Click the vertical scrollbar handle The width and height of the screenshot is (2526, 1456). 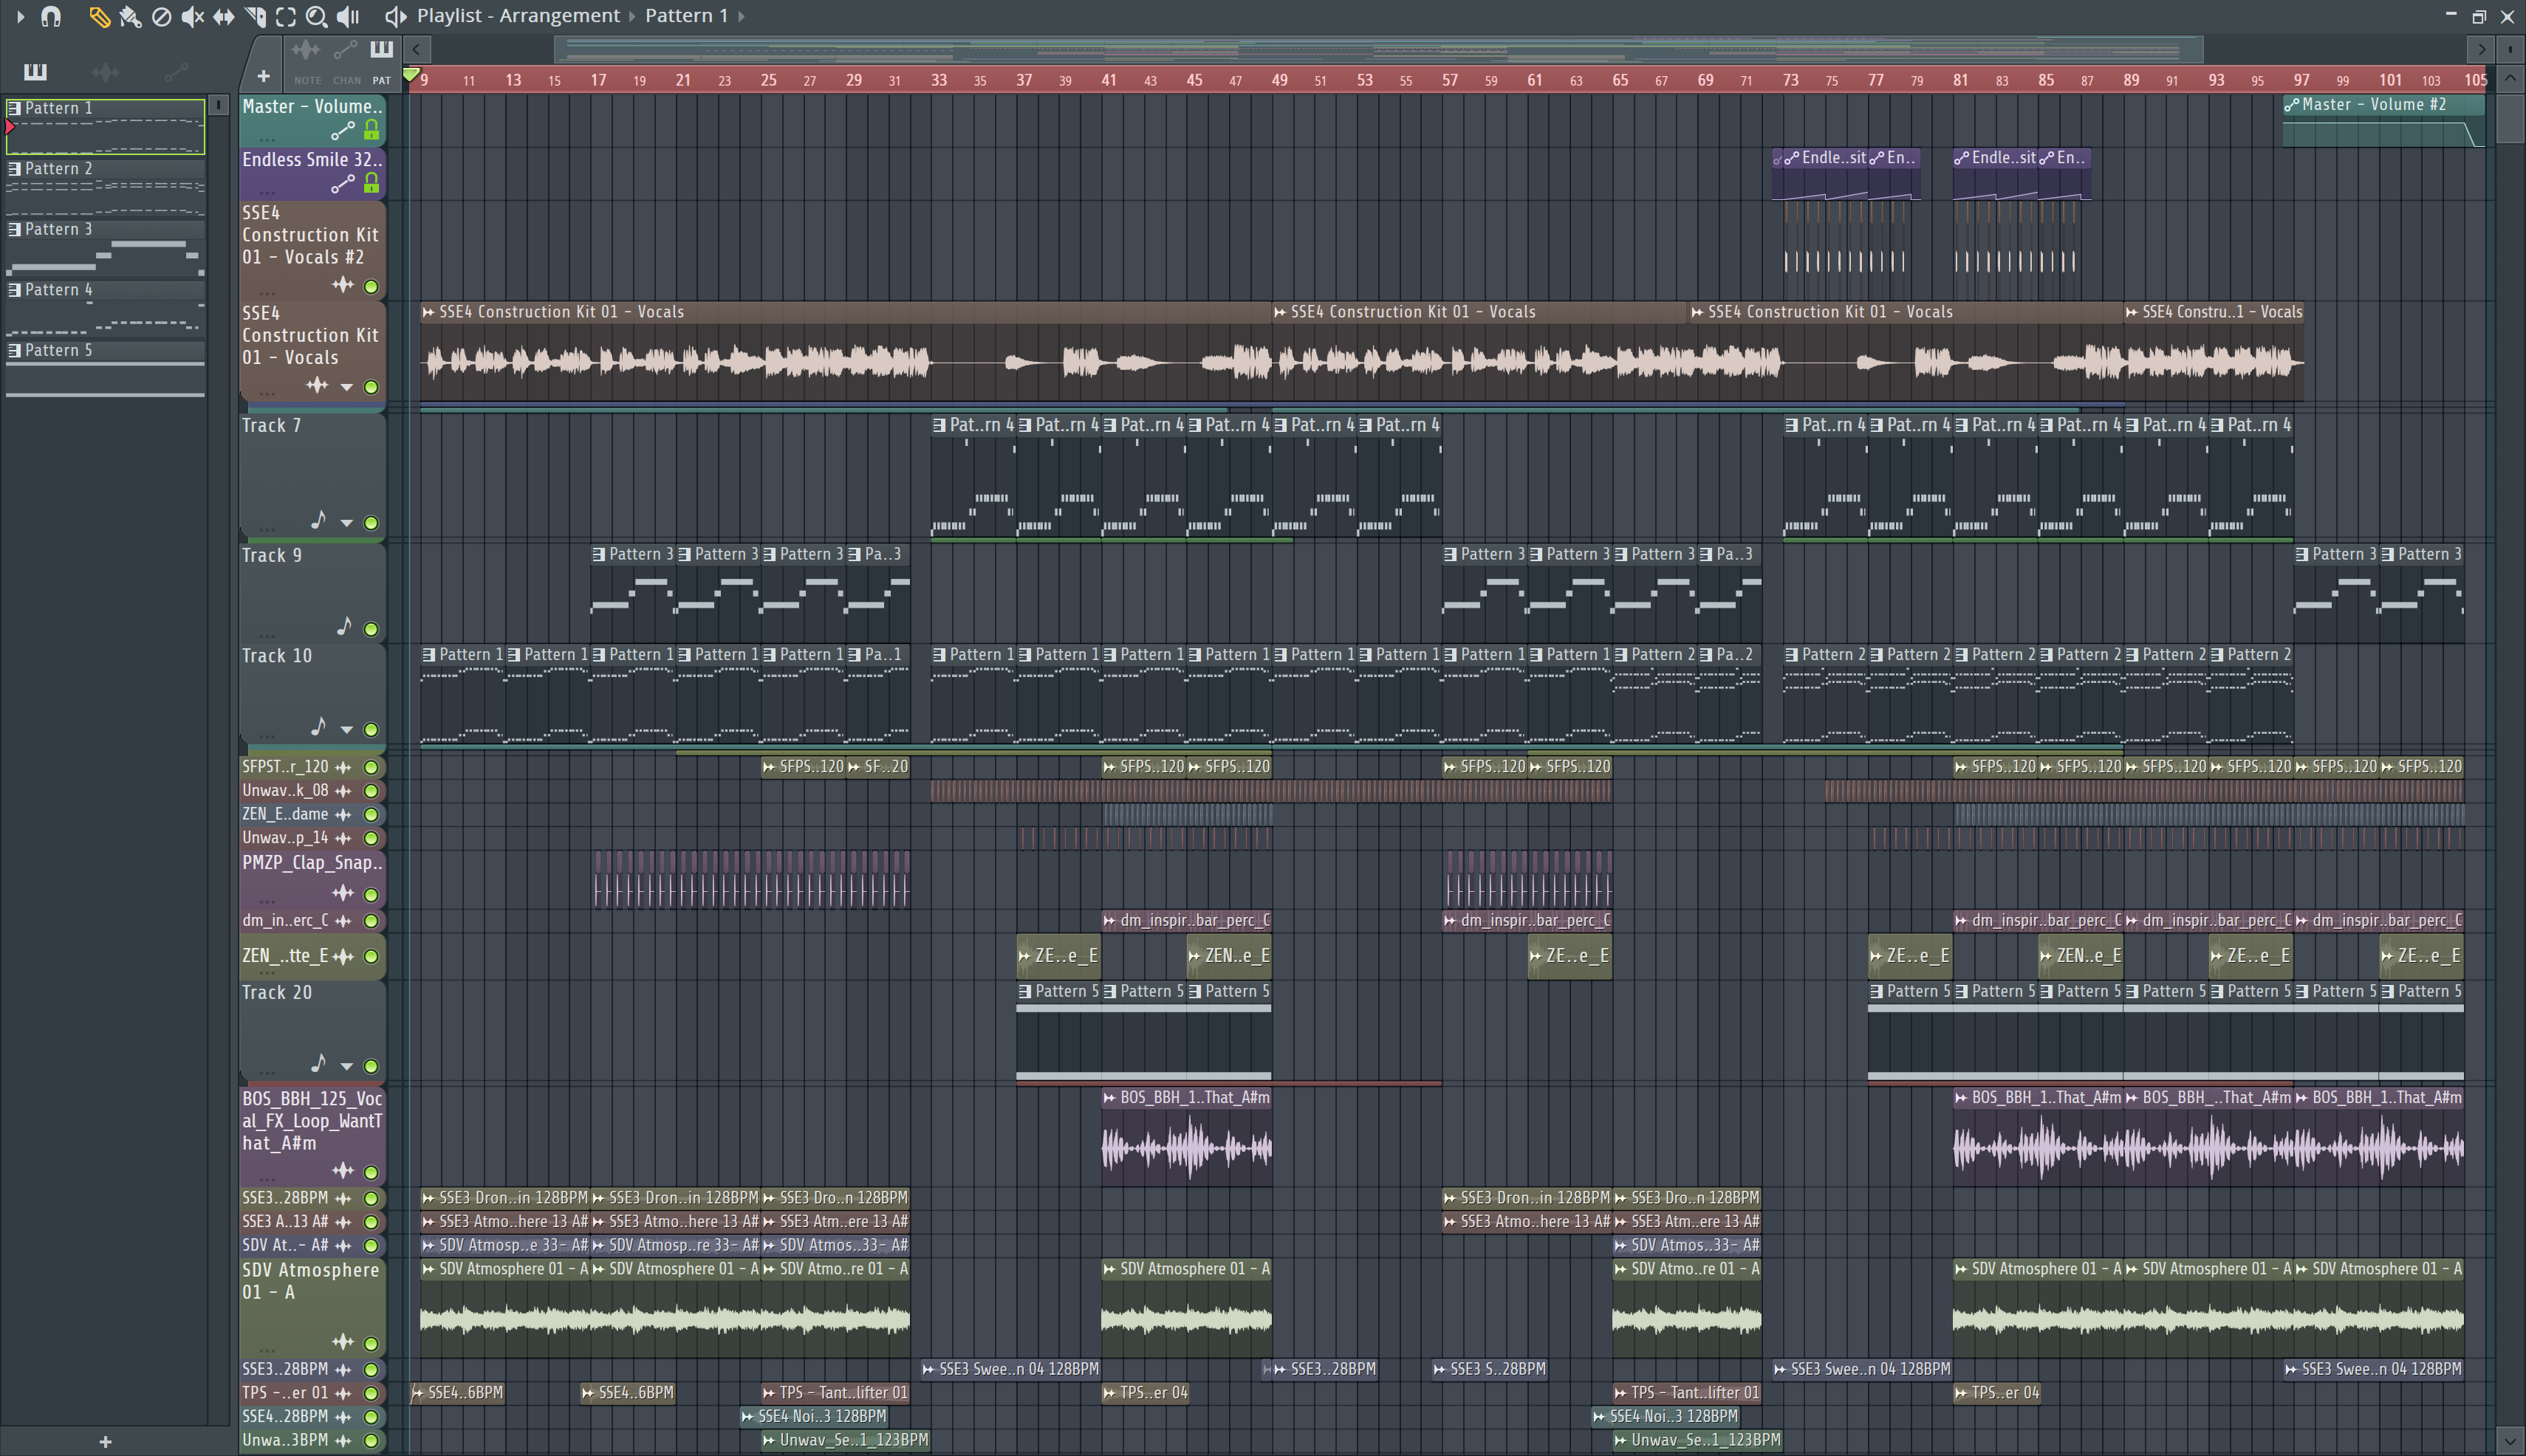click(x=2509, y=118)
